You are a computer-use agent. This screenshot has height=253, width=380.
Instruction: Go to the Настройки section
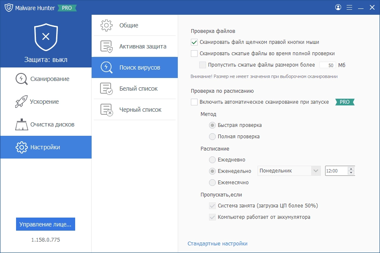46,147
